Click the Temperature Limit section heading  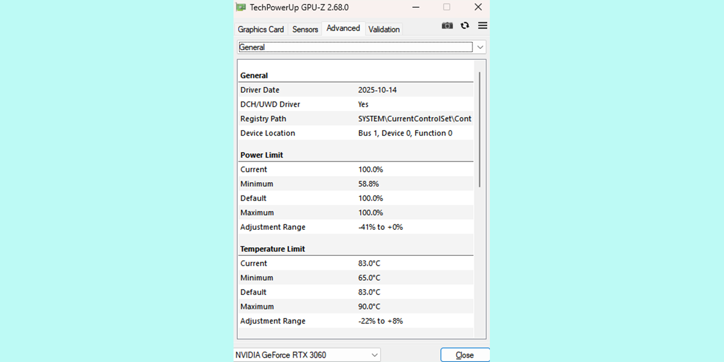coord(273,249)
